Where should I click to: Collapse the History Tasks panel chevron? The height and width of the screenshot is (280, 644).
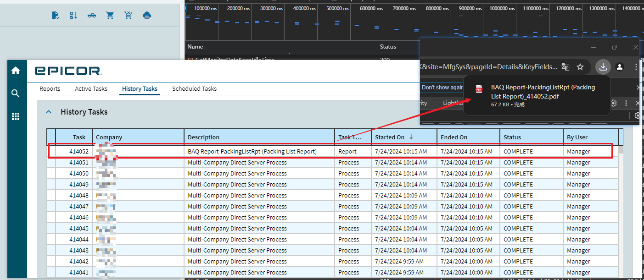click(48, 112)
